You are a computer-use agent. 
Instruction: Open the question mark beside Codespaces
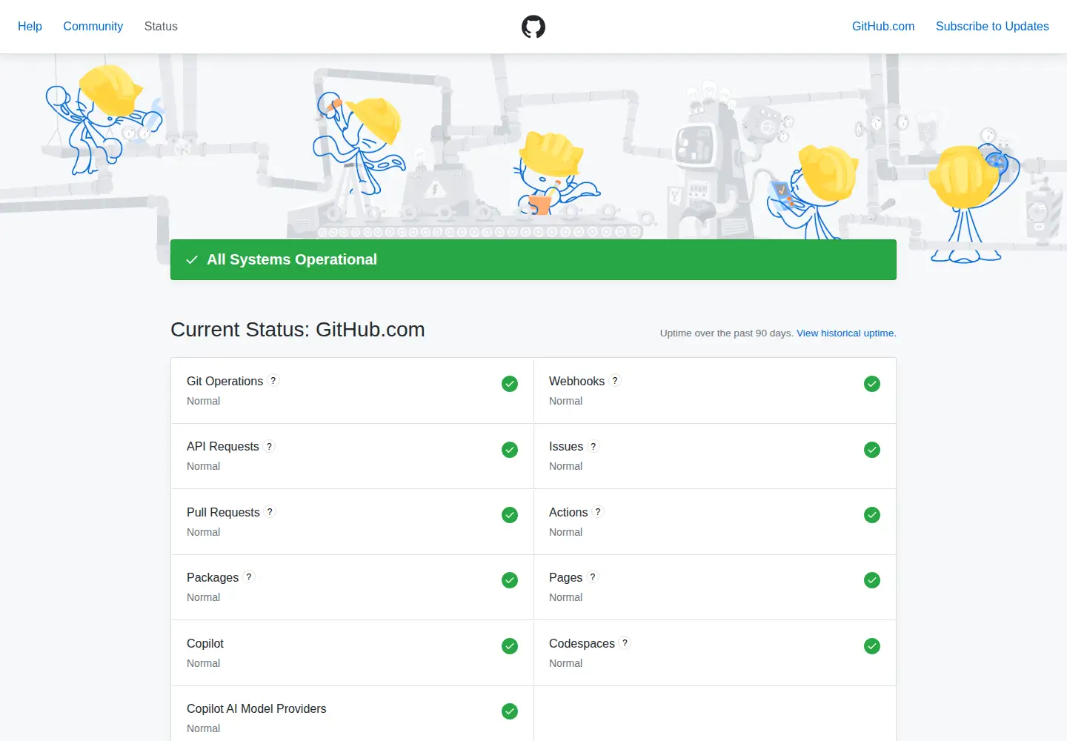point(625,643)
